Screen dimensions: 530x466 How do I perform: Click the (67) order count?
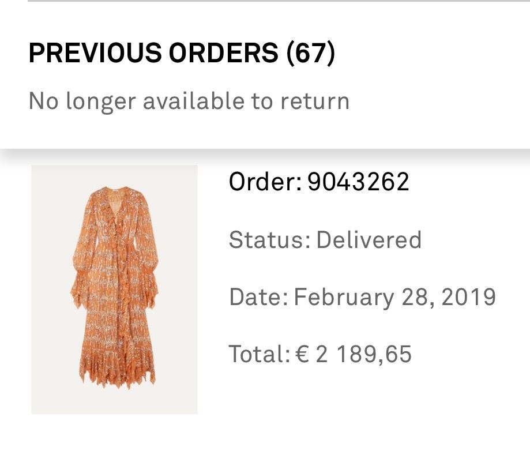(311, 54)
